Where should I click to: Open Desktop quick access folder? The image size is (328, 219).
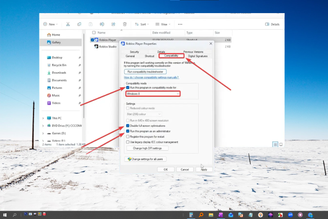coord(55,57)
